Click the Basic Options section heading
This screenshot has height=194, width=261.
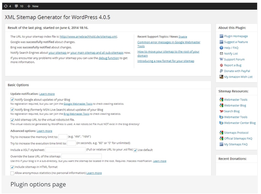click(18, 85)
